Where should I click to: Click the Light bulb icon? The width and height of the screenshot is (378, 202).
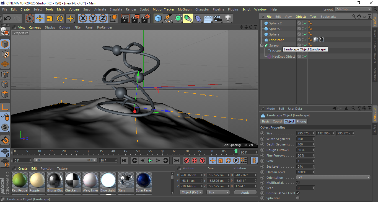pyautogui.click(x=228, y=19)
